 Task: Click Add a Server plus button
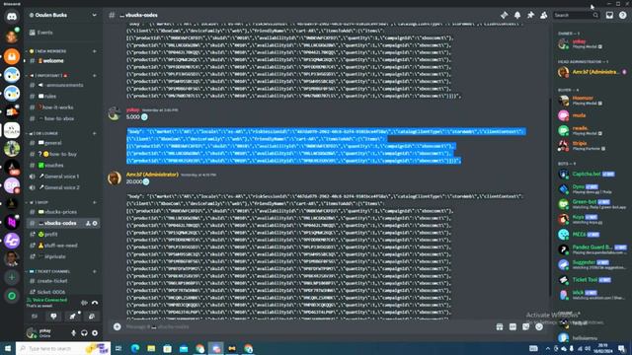[12, 277]
